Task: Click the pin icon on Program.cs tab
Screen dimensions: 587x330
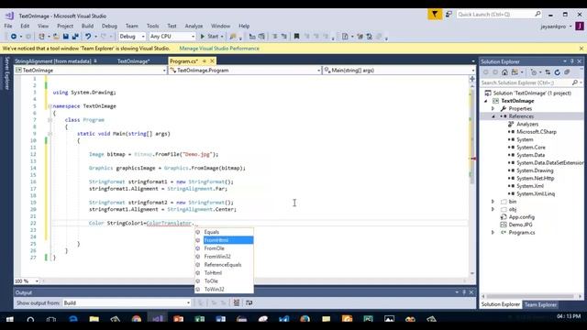Action: (205, 61)
